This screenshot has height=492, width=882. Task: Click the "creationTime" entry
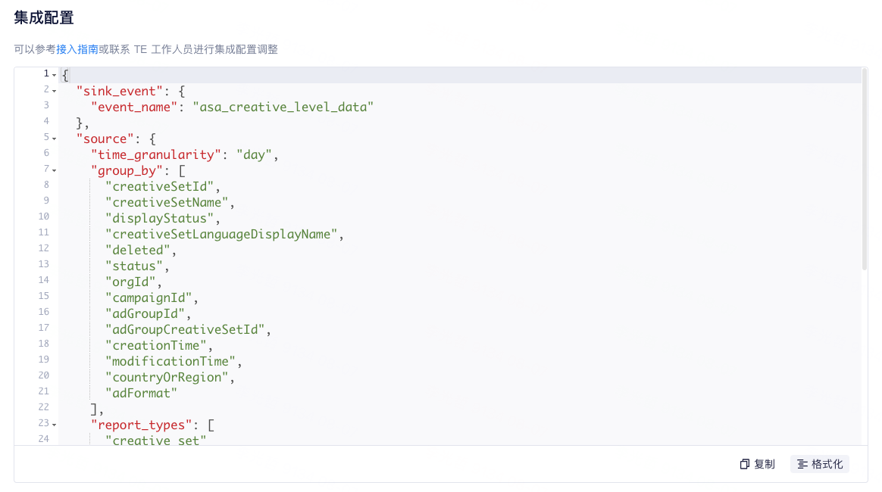[x=156, y=345]
